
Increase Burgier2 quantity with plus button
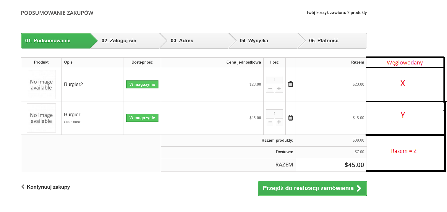click(x=279, y=89)
